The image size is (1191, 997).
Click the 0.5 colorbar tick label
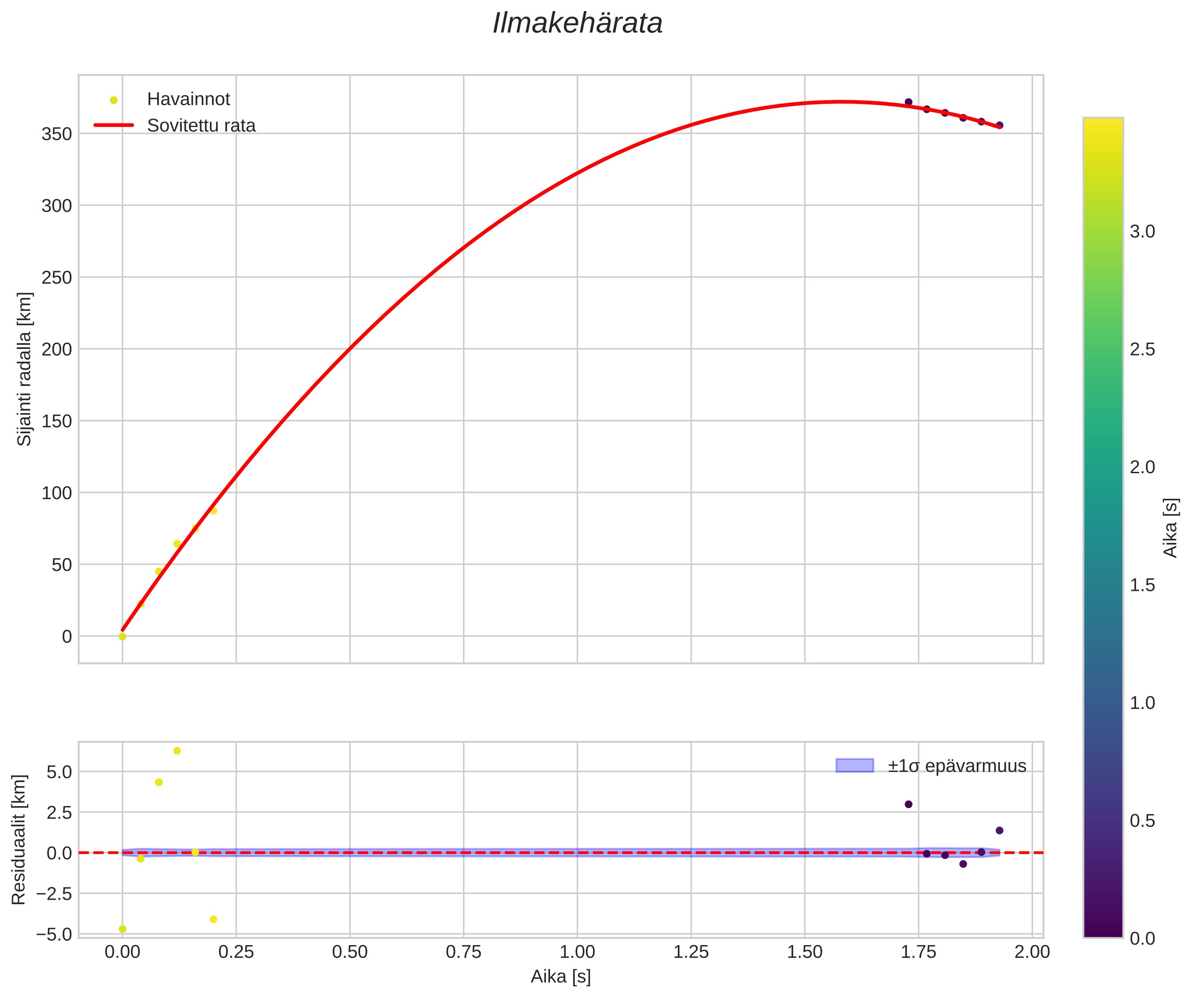tap(1142, 821)
